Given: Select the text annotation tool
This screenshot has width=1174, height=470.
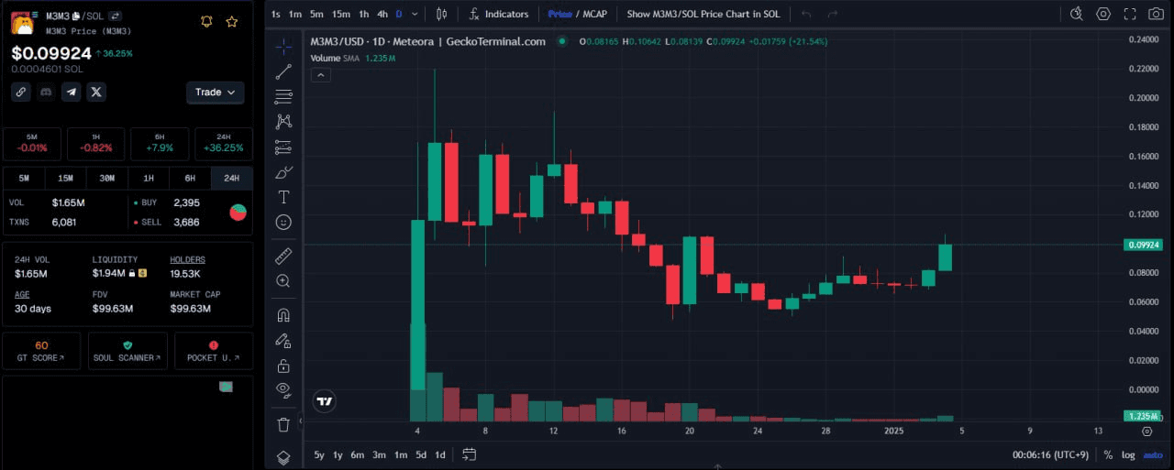Looking at the screenshot, I should coord(283,197).
